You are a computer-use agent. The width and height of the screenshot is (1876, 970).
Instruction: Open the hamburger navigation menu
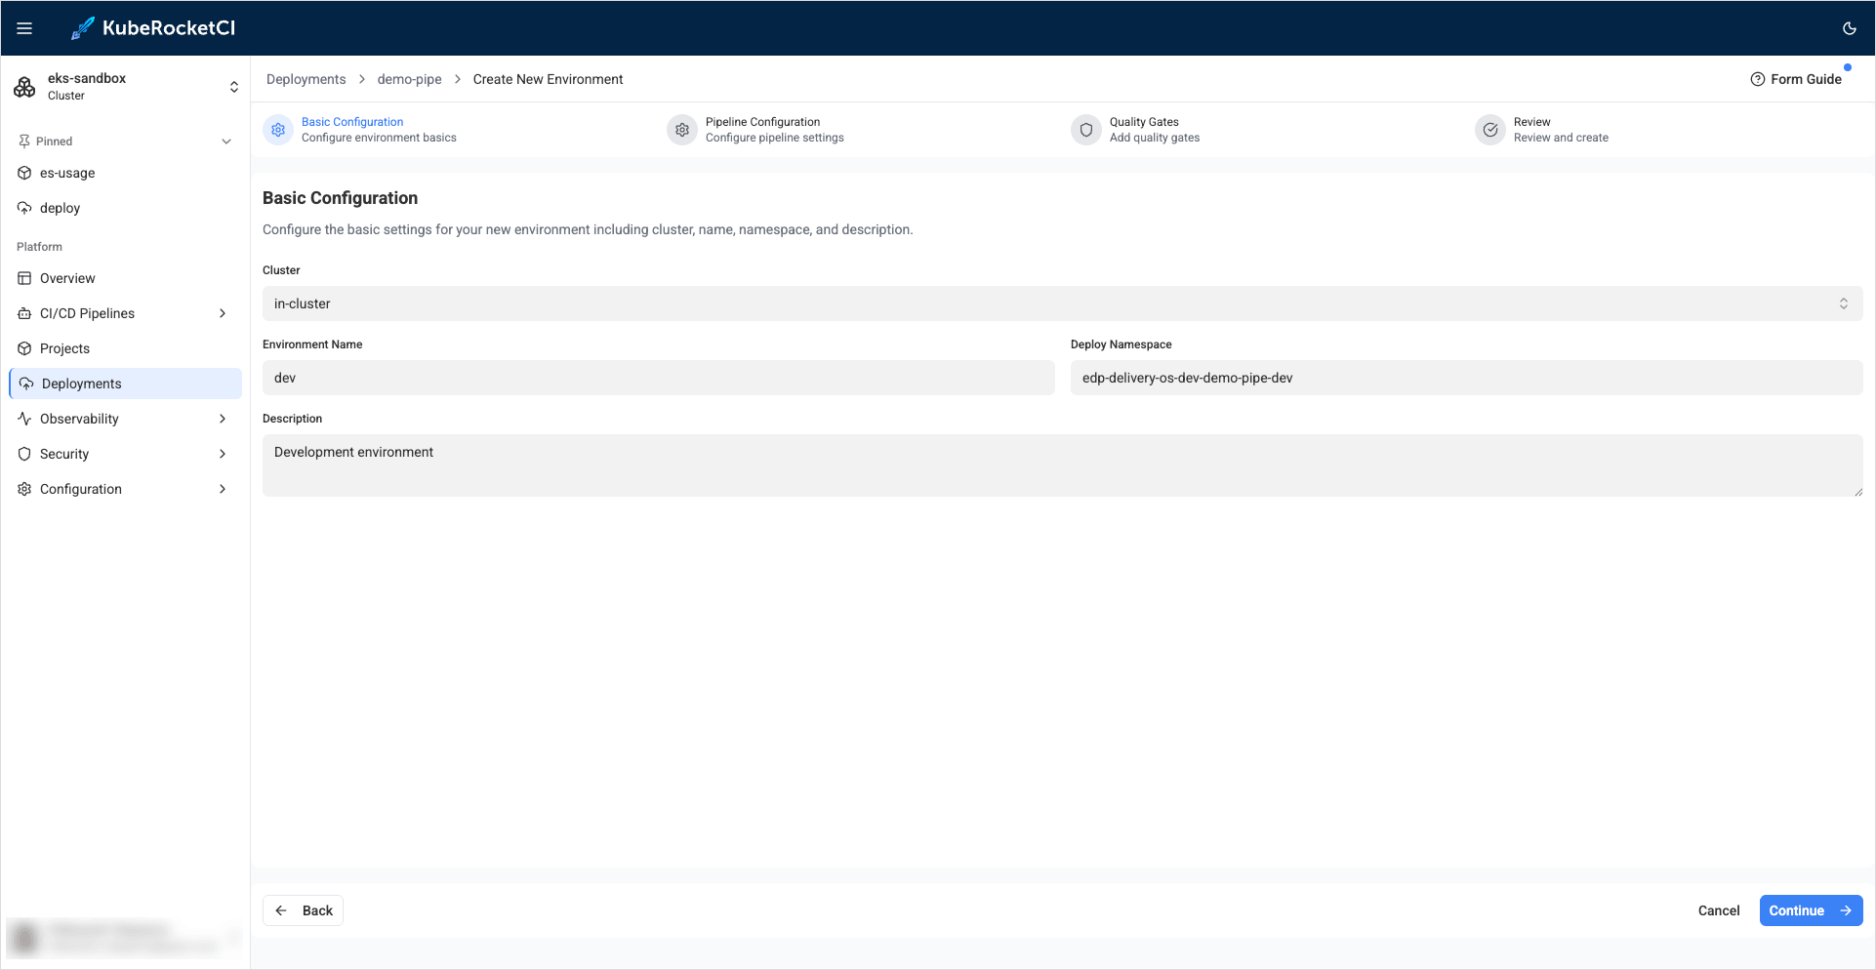[x=24, y=28]
